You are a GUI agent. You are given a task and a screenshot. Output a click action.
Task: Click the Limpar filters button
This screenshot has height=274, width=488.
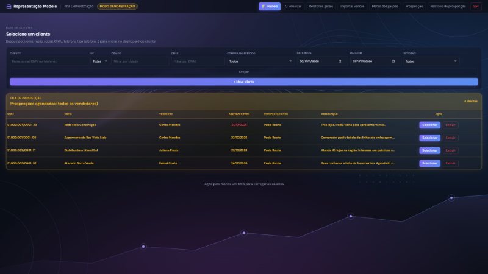coord(243,72)
